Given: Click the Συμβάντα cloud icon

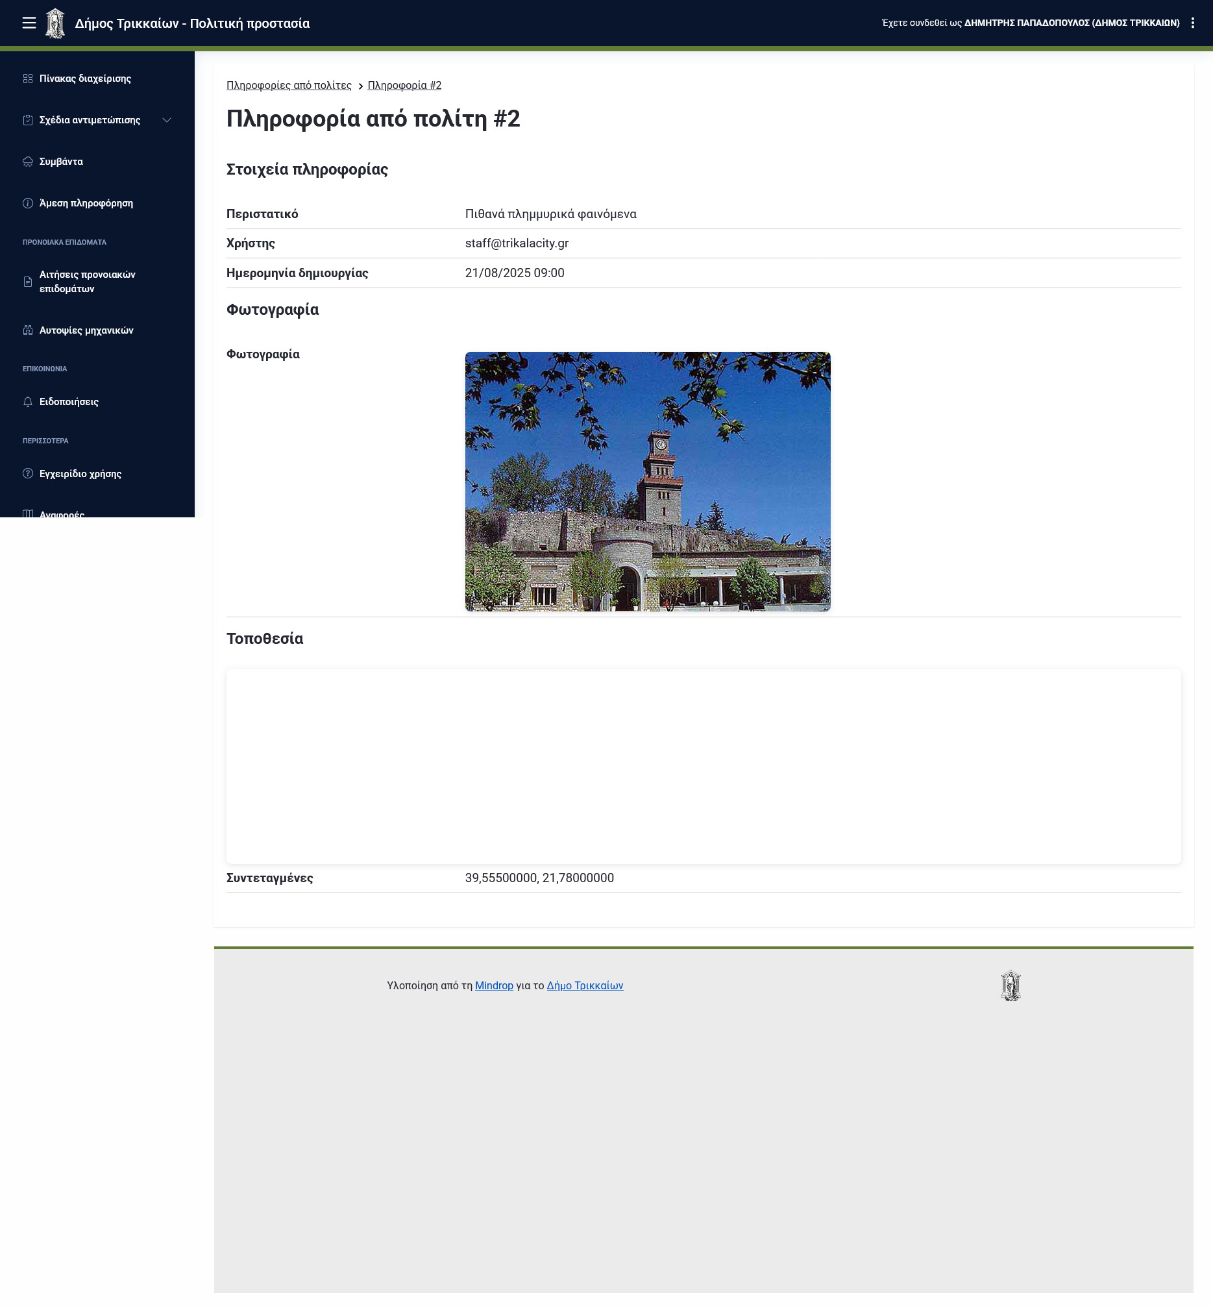Looking at the screenshot, I should tap(27, 162).
